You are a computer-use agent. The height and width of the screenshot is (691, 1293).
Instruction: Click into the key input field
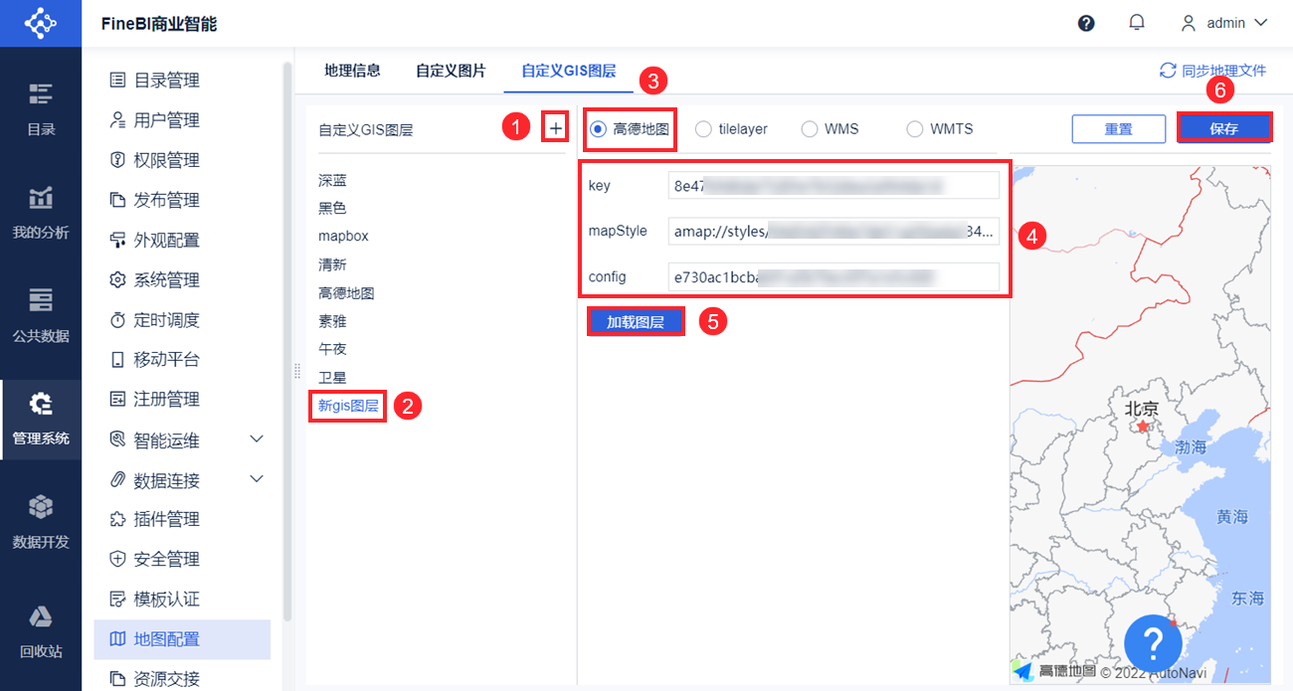[833, 185]
